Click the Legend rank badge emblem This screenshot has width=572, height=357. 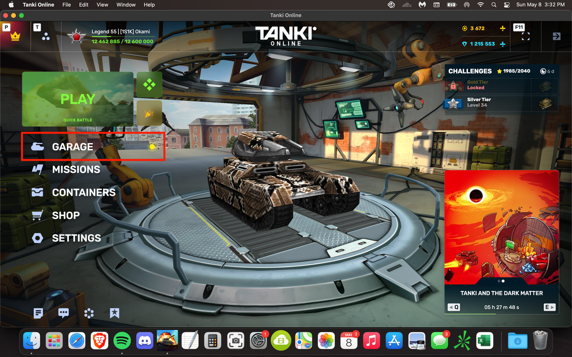pyautogui.click(x=77, y=37)
